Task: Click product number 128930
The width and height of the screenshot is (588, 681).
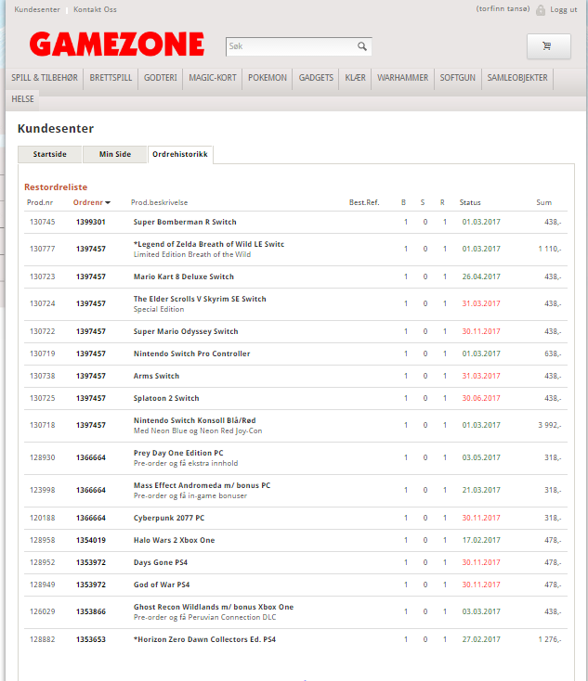Action: 42,457
